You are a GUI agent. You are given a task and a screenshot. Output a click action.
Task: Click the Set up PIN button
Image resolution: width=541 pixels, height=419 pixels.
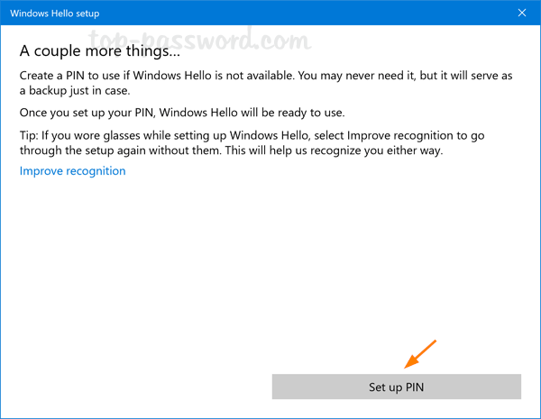click(x=396, y=387)
